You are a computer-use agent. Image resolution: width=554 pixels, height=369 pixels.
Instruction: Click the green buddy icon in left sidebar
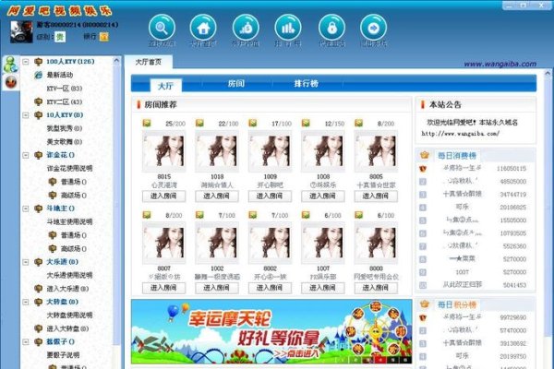10,63
